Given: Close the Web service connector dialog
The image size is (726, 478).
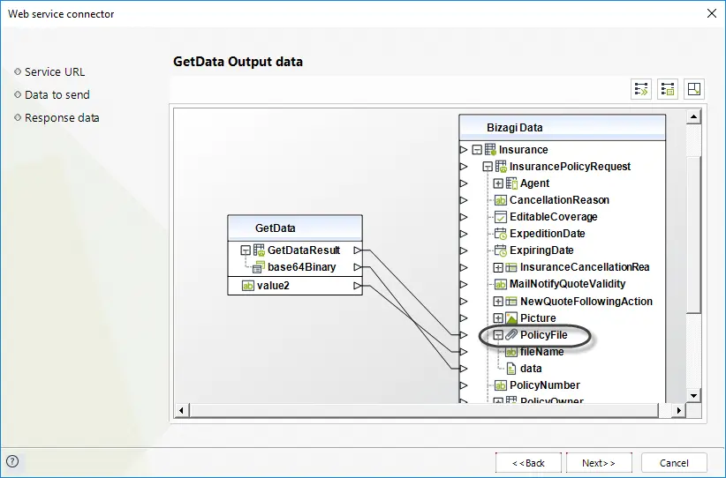Looking at the screenshot, I should [712, 13].
